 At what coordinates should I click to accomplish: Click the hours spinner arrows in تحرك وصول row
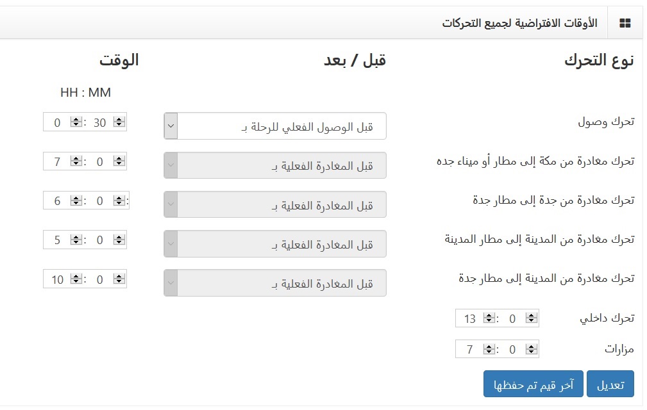[76, 122]
